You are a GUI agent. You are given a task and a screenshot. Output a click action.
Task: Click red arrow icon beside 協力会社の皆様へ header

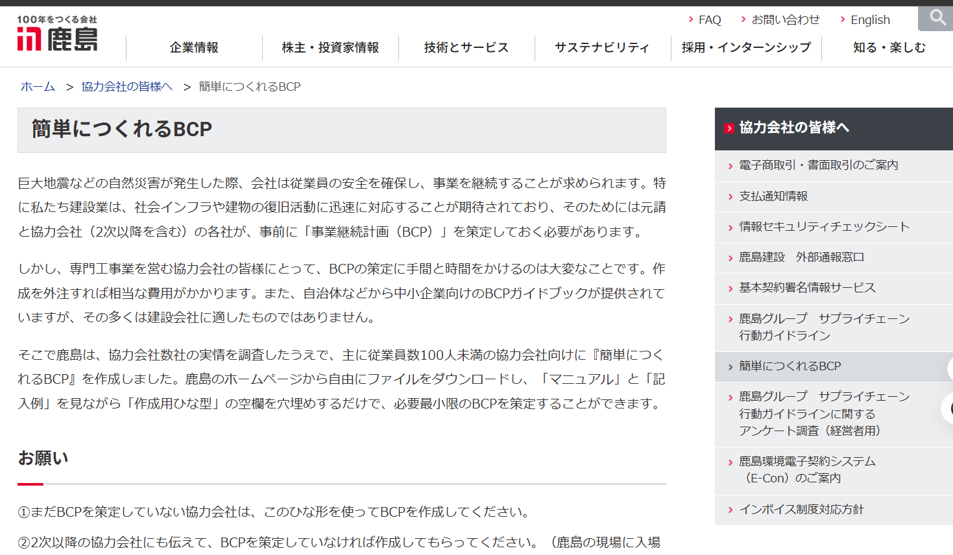(729, 128)
